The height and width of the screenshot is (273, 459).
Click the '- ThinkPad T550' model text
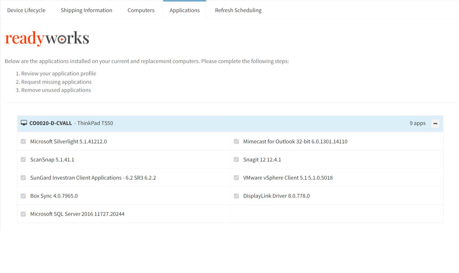[94, 123]
